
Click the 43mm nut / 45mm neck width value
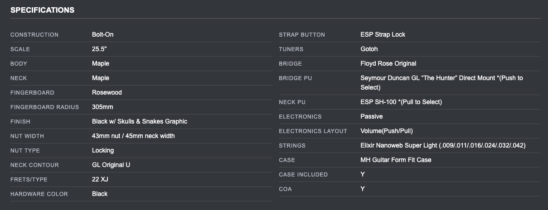pyautogui.click(x=133, y=136)
